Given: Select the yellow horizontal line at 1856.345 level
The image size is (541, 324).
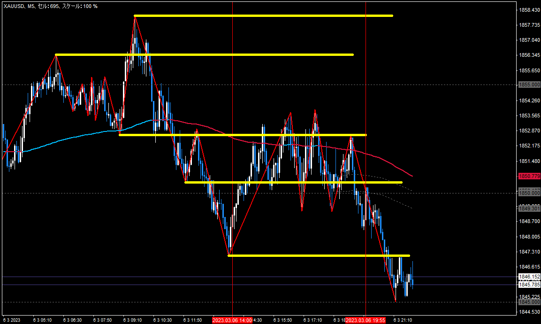Looking at the screenshot, I should point(204,54).
